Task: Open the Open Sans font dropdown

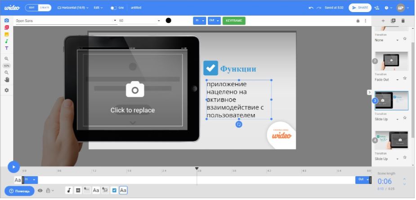Action: (66, 21)
